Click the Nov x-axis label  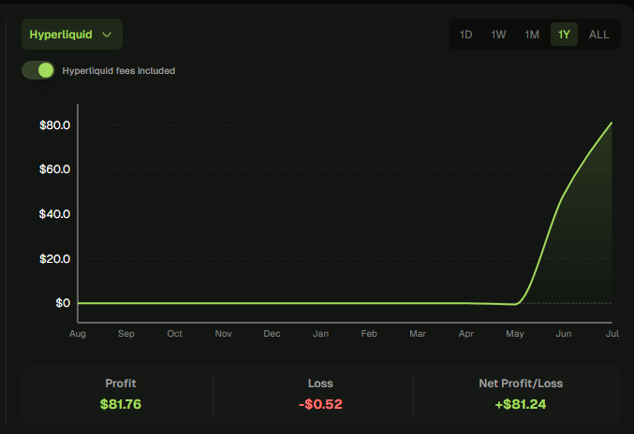pyautogui.click(x=223, y=334)
